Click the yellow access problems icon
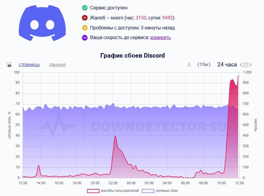This screenshot has width=264, height=196. point(85,28)
